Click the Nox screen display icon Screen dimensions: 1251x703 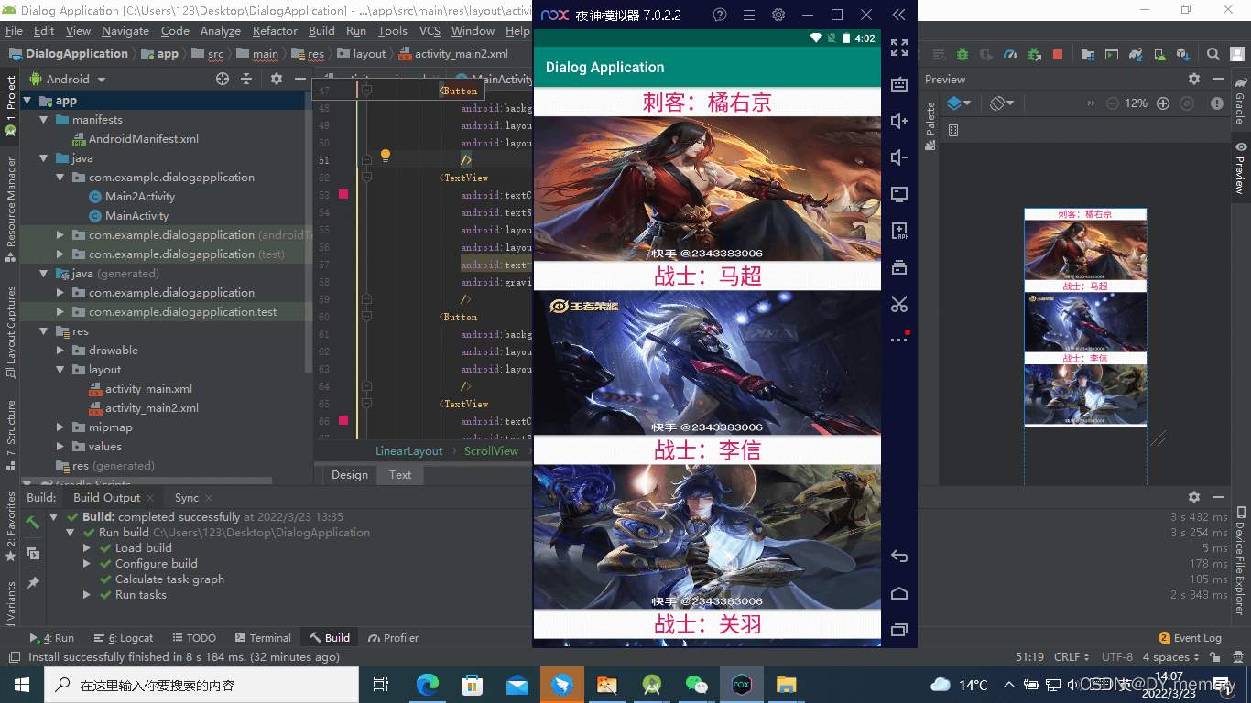pos(899,194)
